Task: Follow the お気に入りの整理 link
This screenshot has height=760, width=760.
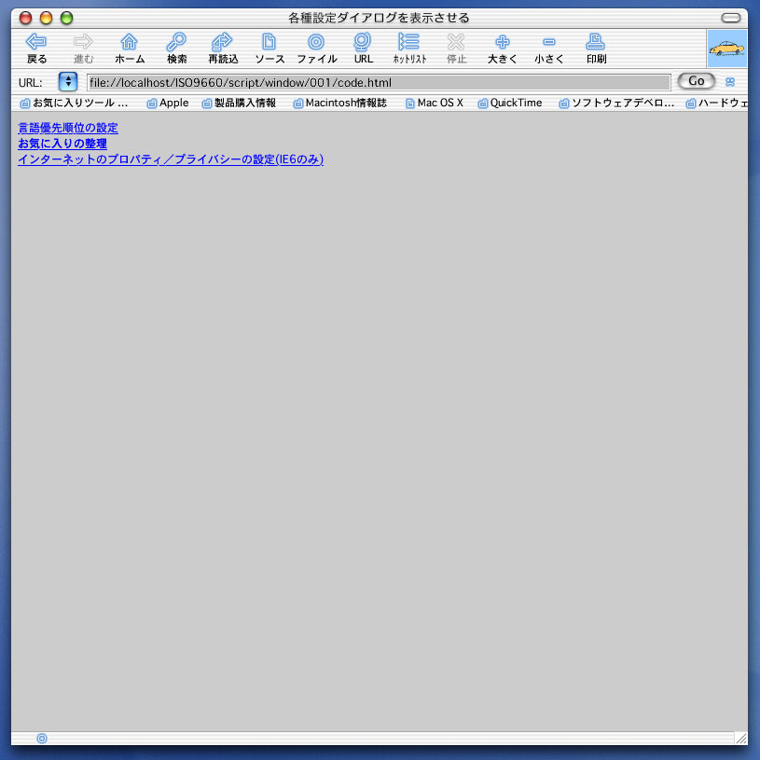Action: tap(62, 144)
